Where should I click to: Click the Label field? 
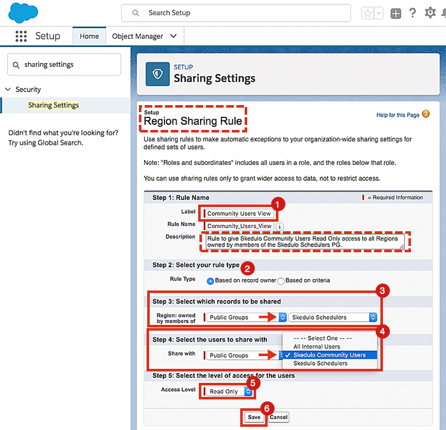(x=239, y=213)
